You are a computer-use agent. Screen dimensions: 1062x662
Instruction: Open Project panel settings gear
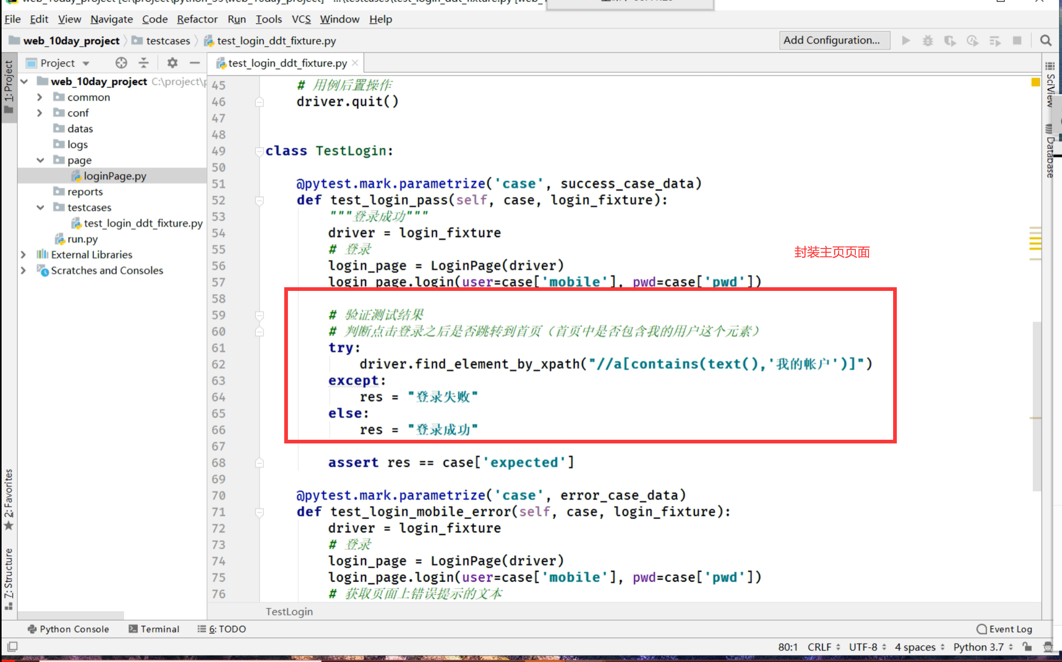click(172, 63)
